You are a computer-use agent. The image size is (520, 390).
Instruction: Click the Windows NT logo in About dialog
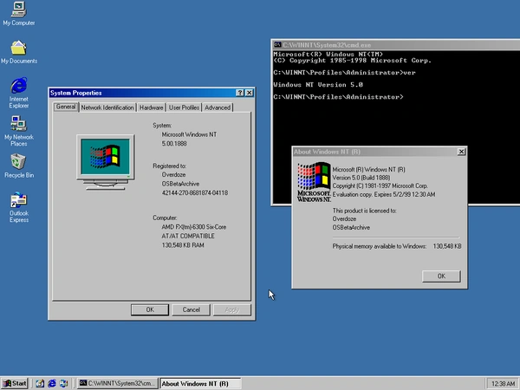(x=314, y=182)
